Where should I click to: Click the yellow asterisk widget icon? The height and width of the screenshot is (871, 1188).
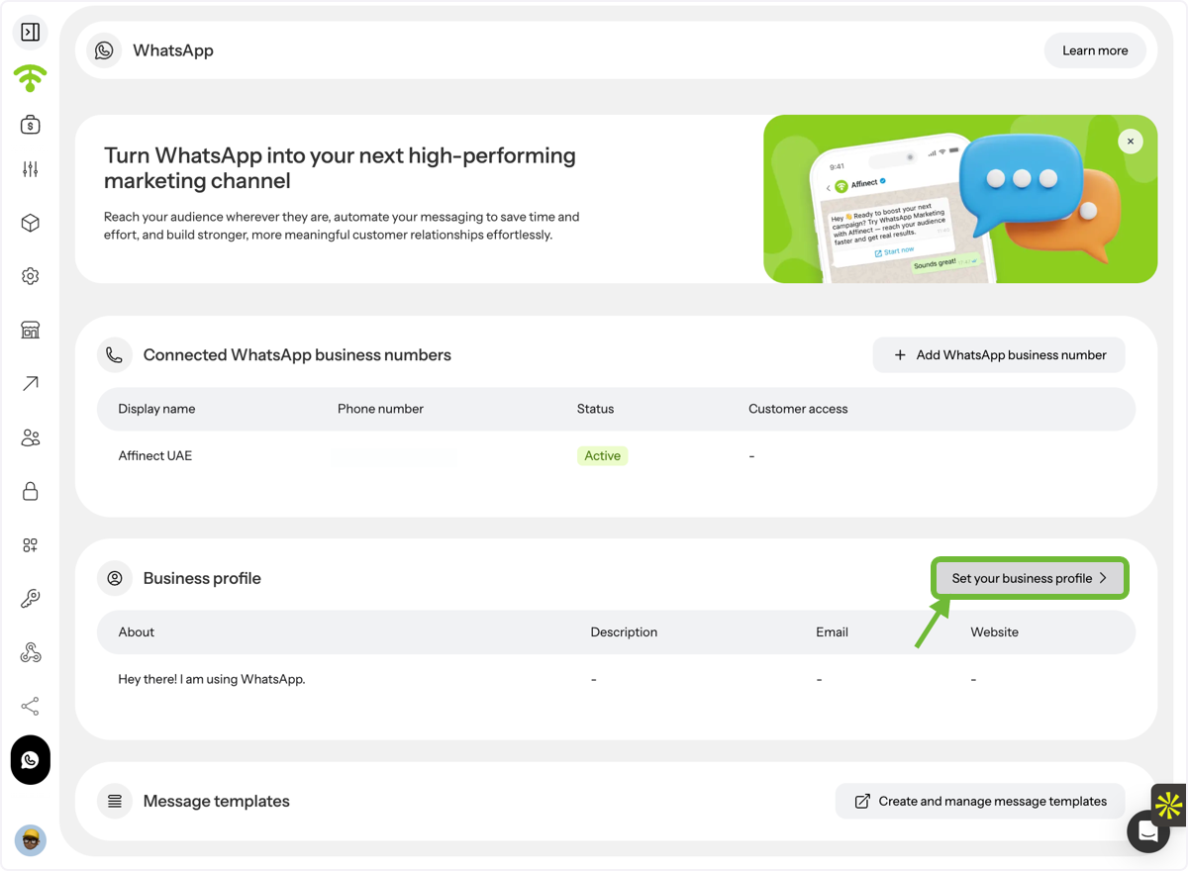(x=1169, y=805)
